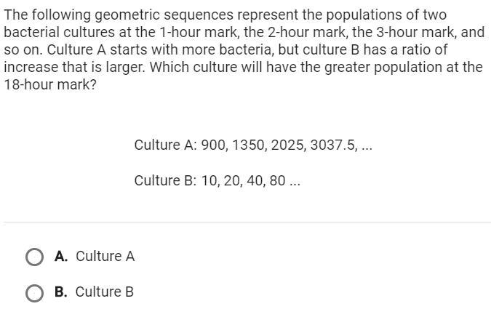Click the ellipsis ending the Culture A sequence
The width and height of the screenshot is (491, 325).
[367, 145]
